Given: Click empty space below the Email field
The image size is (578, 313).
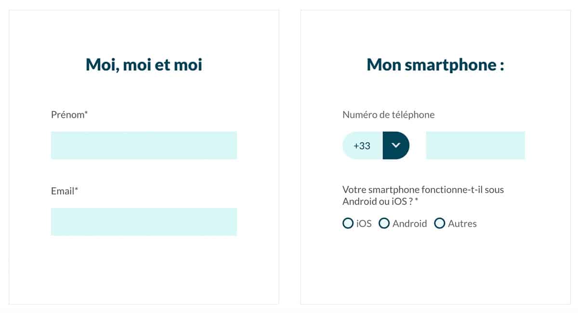Looking at the screenshot, I should tap(144, 270).
